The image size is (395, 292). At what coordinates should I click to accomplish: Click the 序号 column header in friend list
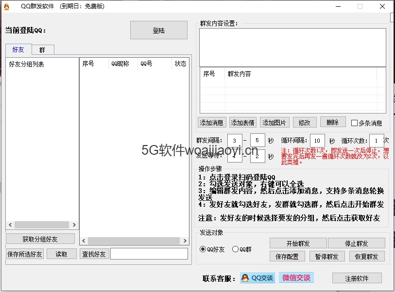(94, 64)
